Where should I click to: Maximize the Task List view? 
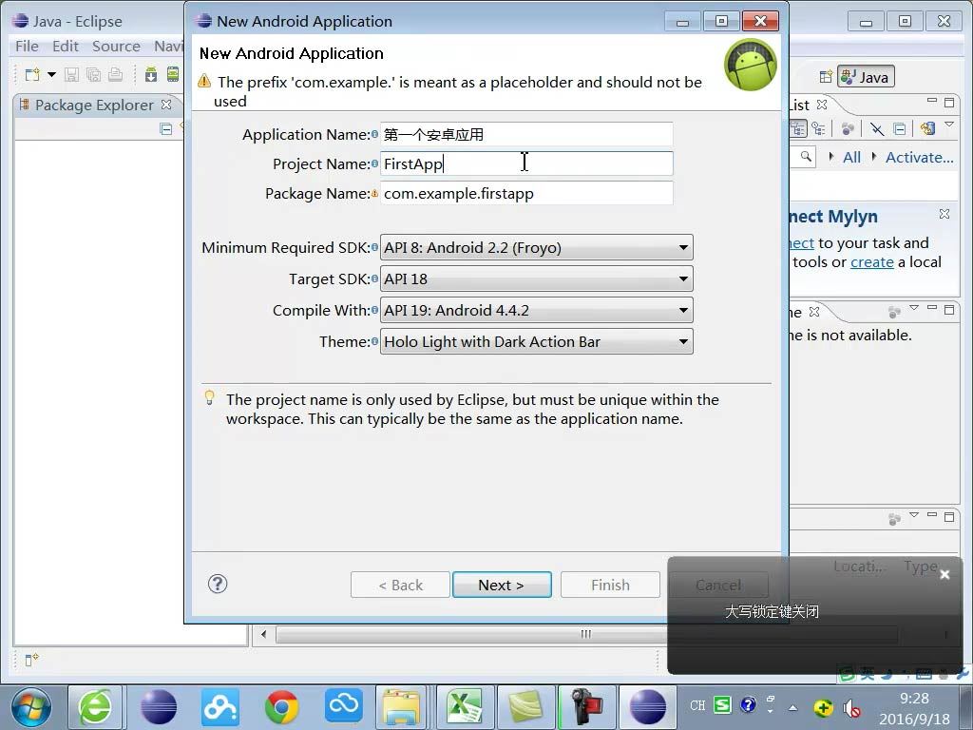tap(949, 102)
